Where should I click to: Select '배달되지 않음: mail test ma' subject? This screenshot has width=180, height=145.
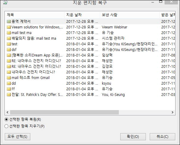tap(34, 38)
